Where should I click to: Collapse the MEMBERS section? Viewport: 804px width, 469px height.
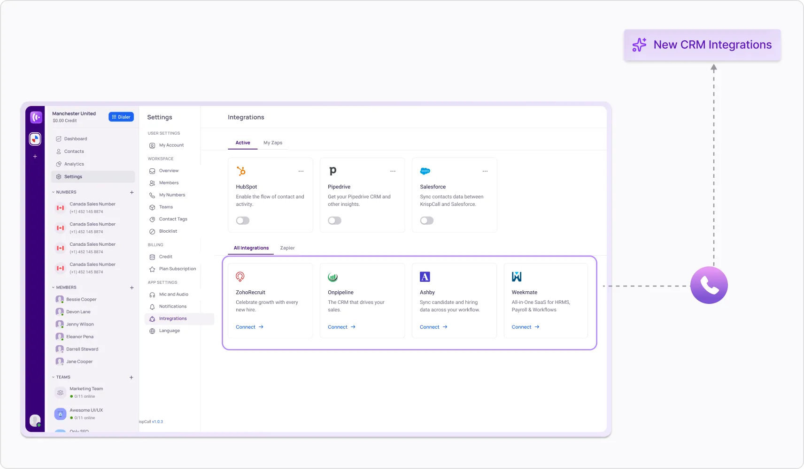pyautogui.click(x=54, y=287)
